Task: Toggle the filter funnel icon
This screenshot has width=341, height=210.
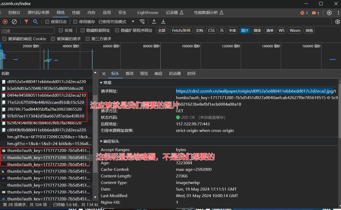Action: coord(26,22)
